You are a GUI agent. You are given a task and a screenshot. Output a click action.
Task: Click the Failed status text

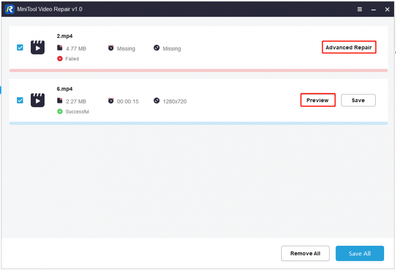(72, 59)
